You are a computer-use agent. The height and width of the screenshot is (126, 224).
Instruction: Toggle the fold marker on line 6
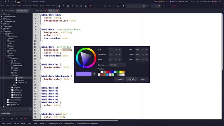coord(40,29)
